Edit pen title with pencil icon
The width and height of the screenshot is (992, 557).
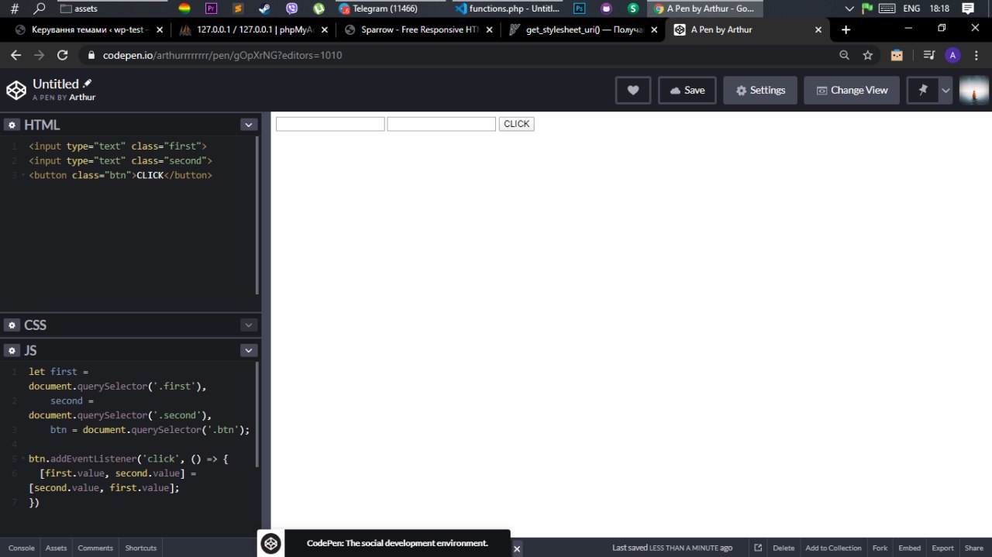(x=88, y=83)
